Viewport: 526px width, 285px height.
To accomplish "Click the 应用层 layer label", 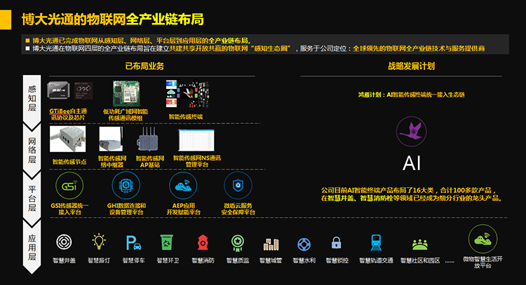I will coord(32,247).
